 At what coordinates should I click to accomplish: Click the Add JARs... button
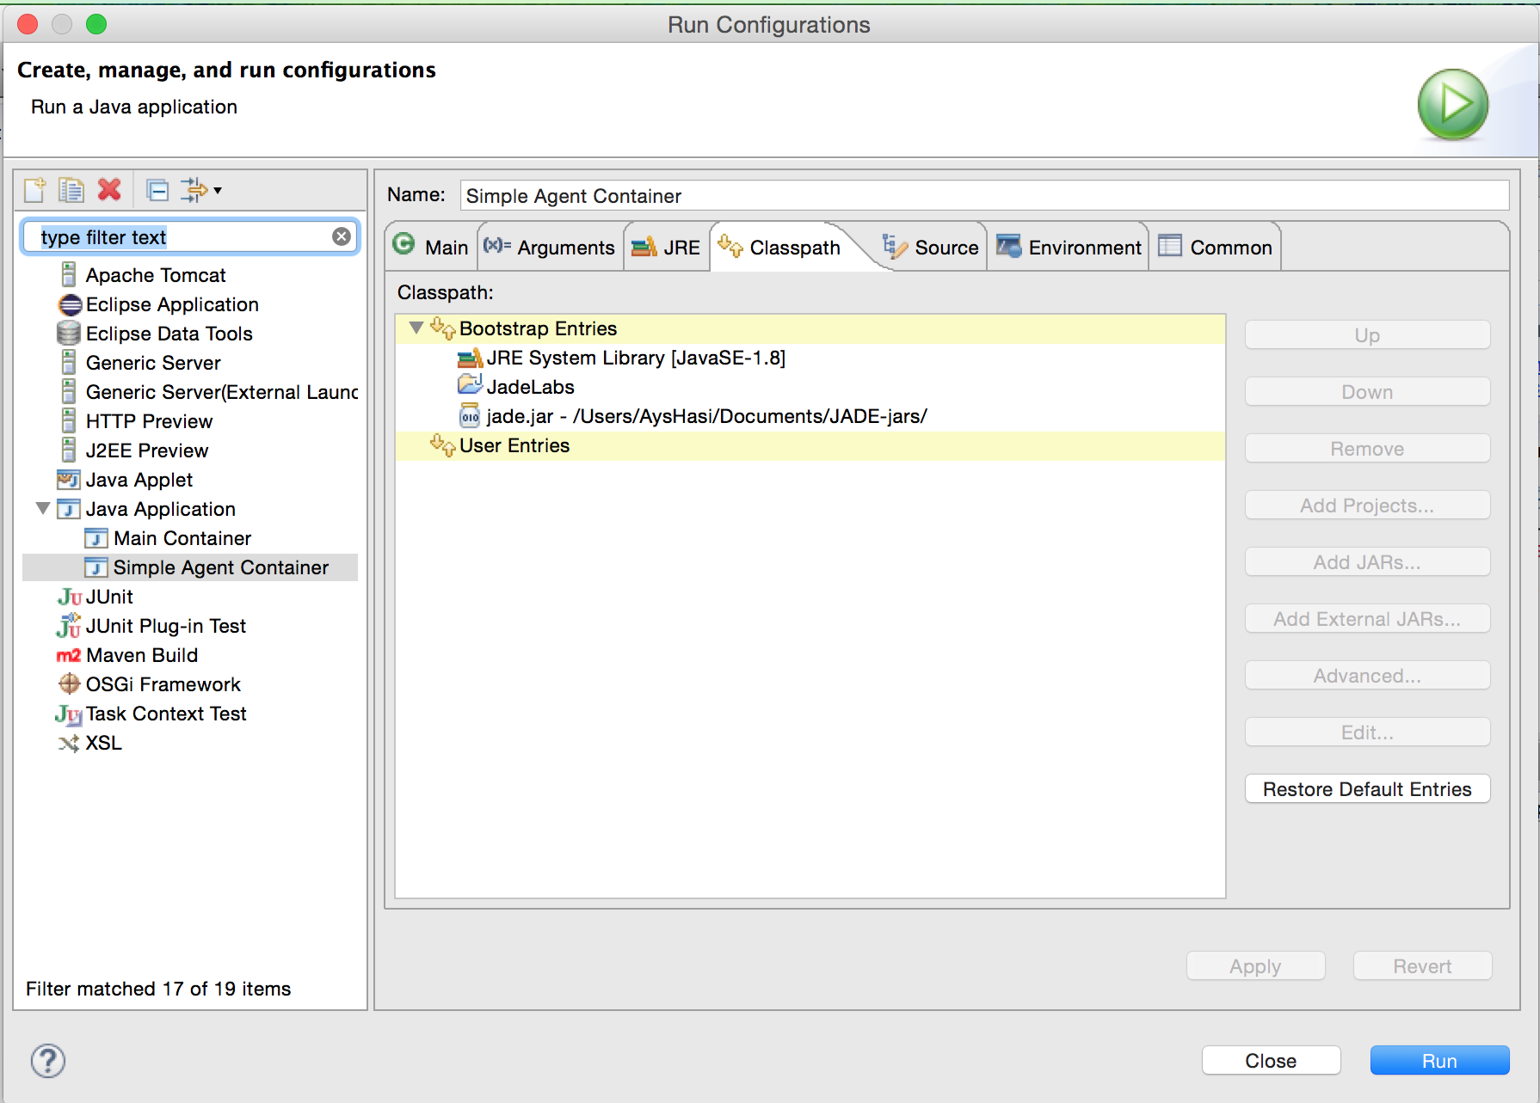pyautogui.click(x=1367, y=562)
